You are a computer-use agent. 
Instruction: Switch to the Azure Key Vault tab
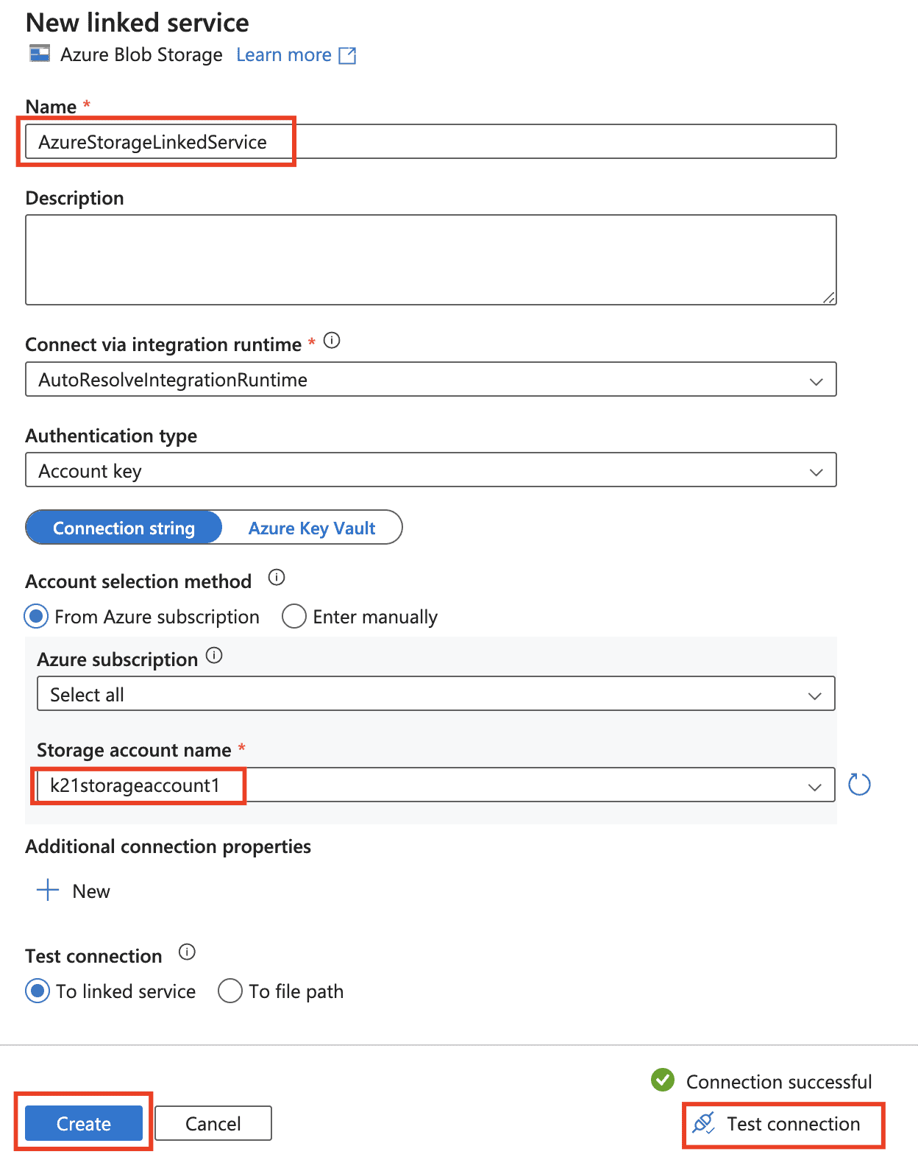[312, 528]
